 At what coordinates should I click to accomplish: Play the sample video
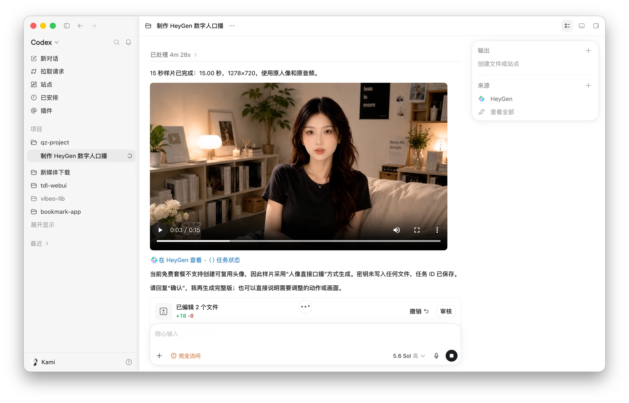[160, 230]
